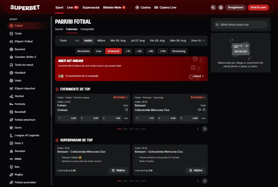The width and height of the screenshot is (278, 187).
Task: Select the Baseball icon
Action: click(x=11, y=112)
